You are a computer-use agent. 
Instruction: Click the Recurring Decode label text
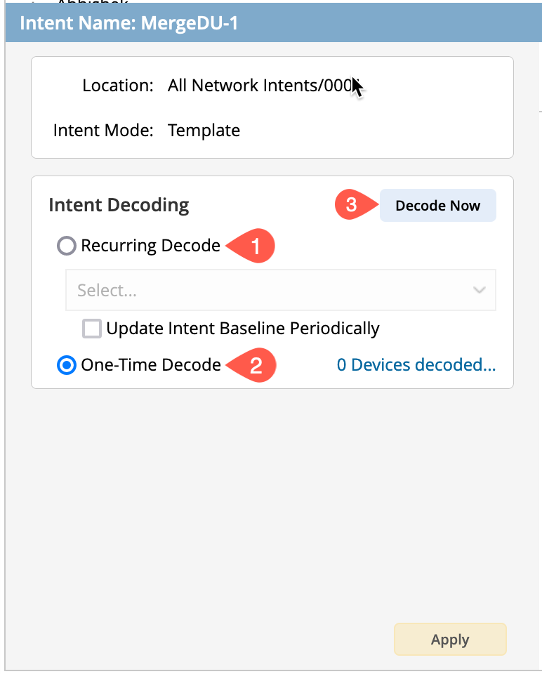click(x=150, y=246)
